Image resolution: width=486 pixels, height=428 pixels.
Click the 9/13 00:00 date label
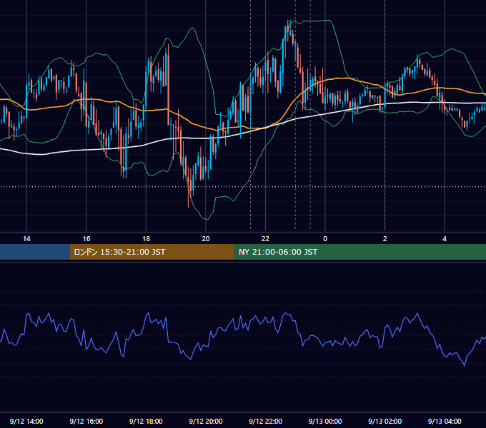point(325,421)
